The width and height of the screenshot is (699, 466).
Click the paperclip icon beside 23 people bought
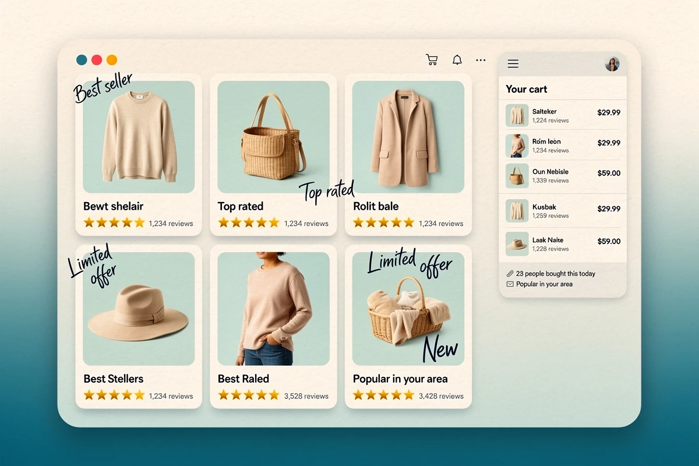click(x=510, y=274)
